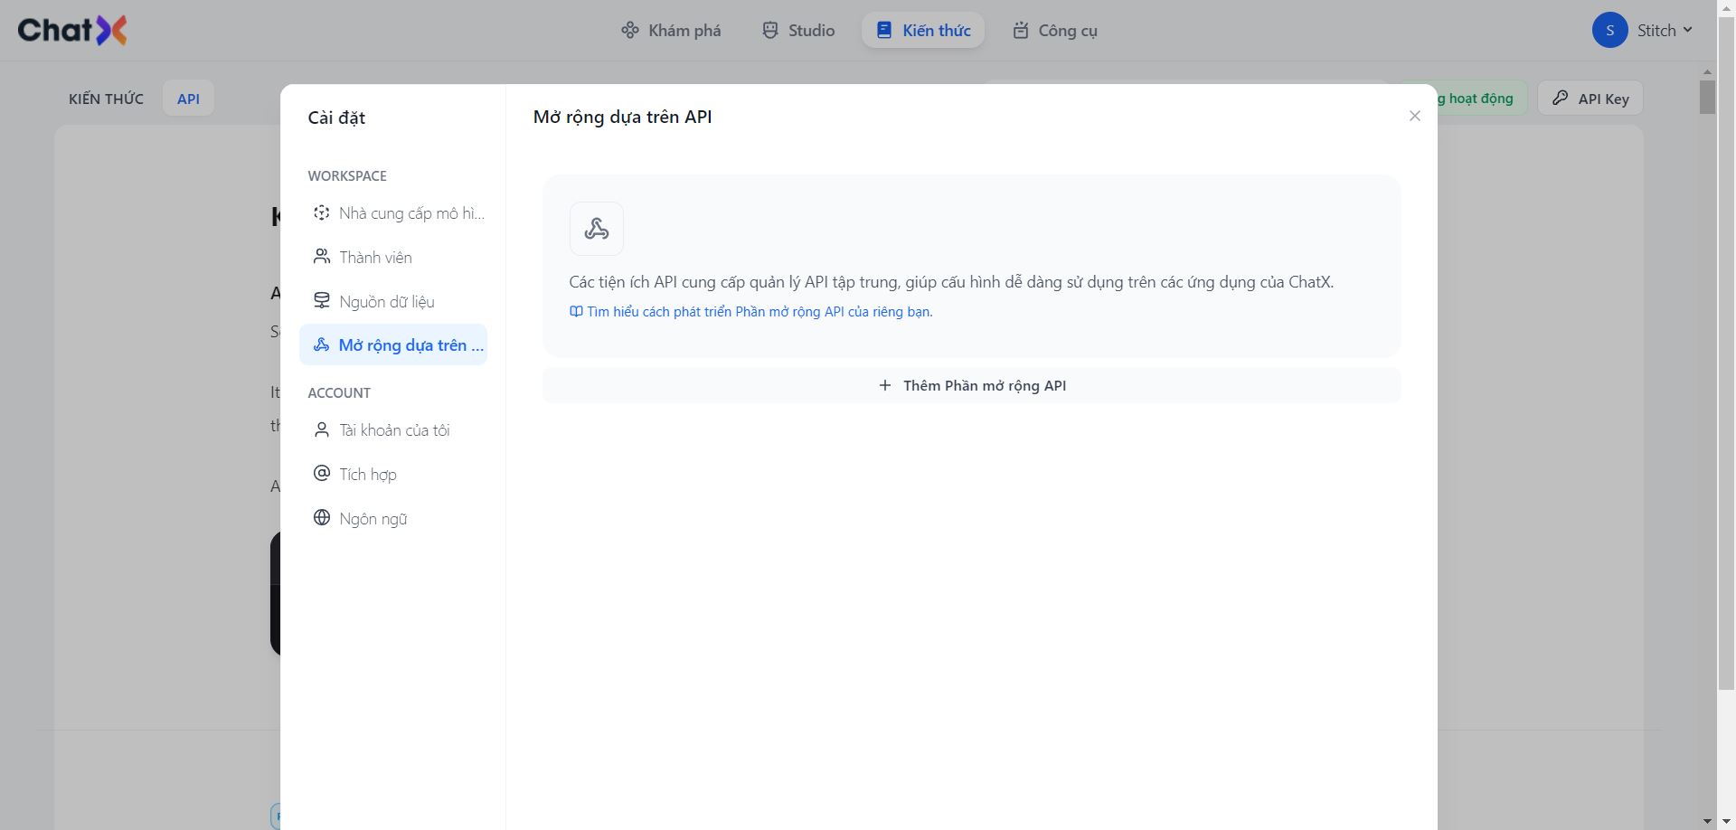The width and height of the screenshot is (1736, 830).
Task: Click the database icon beside Nguồn dữ liệu
Action: (322, 301)
